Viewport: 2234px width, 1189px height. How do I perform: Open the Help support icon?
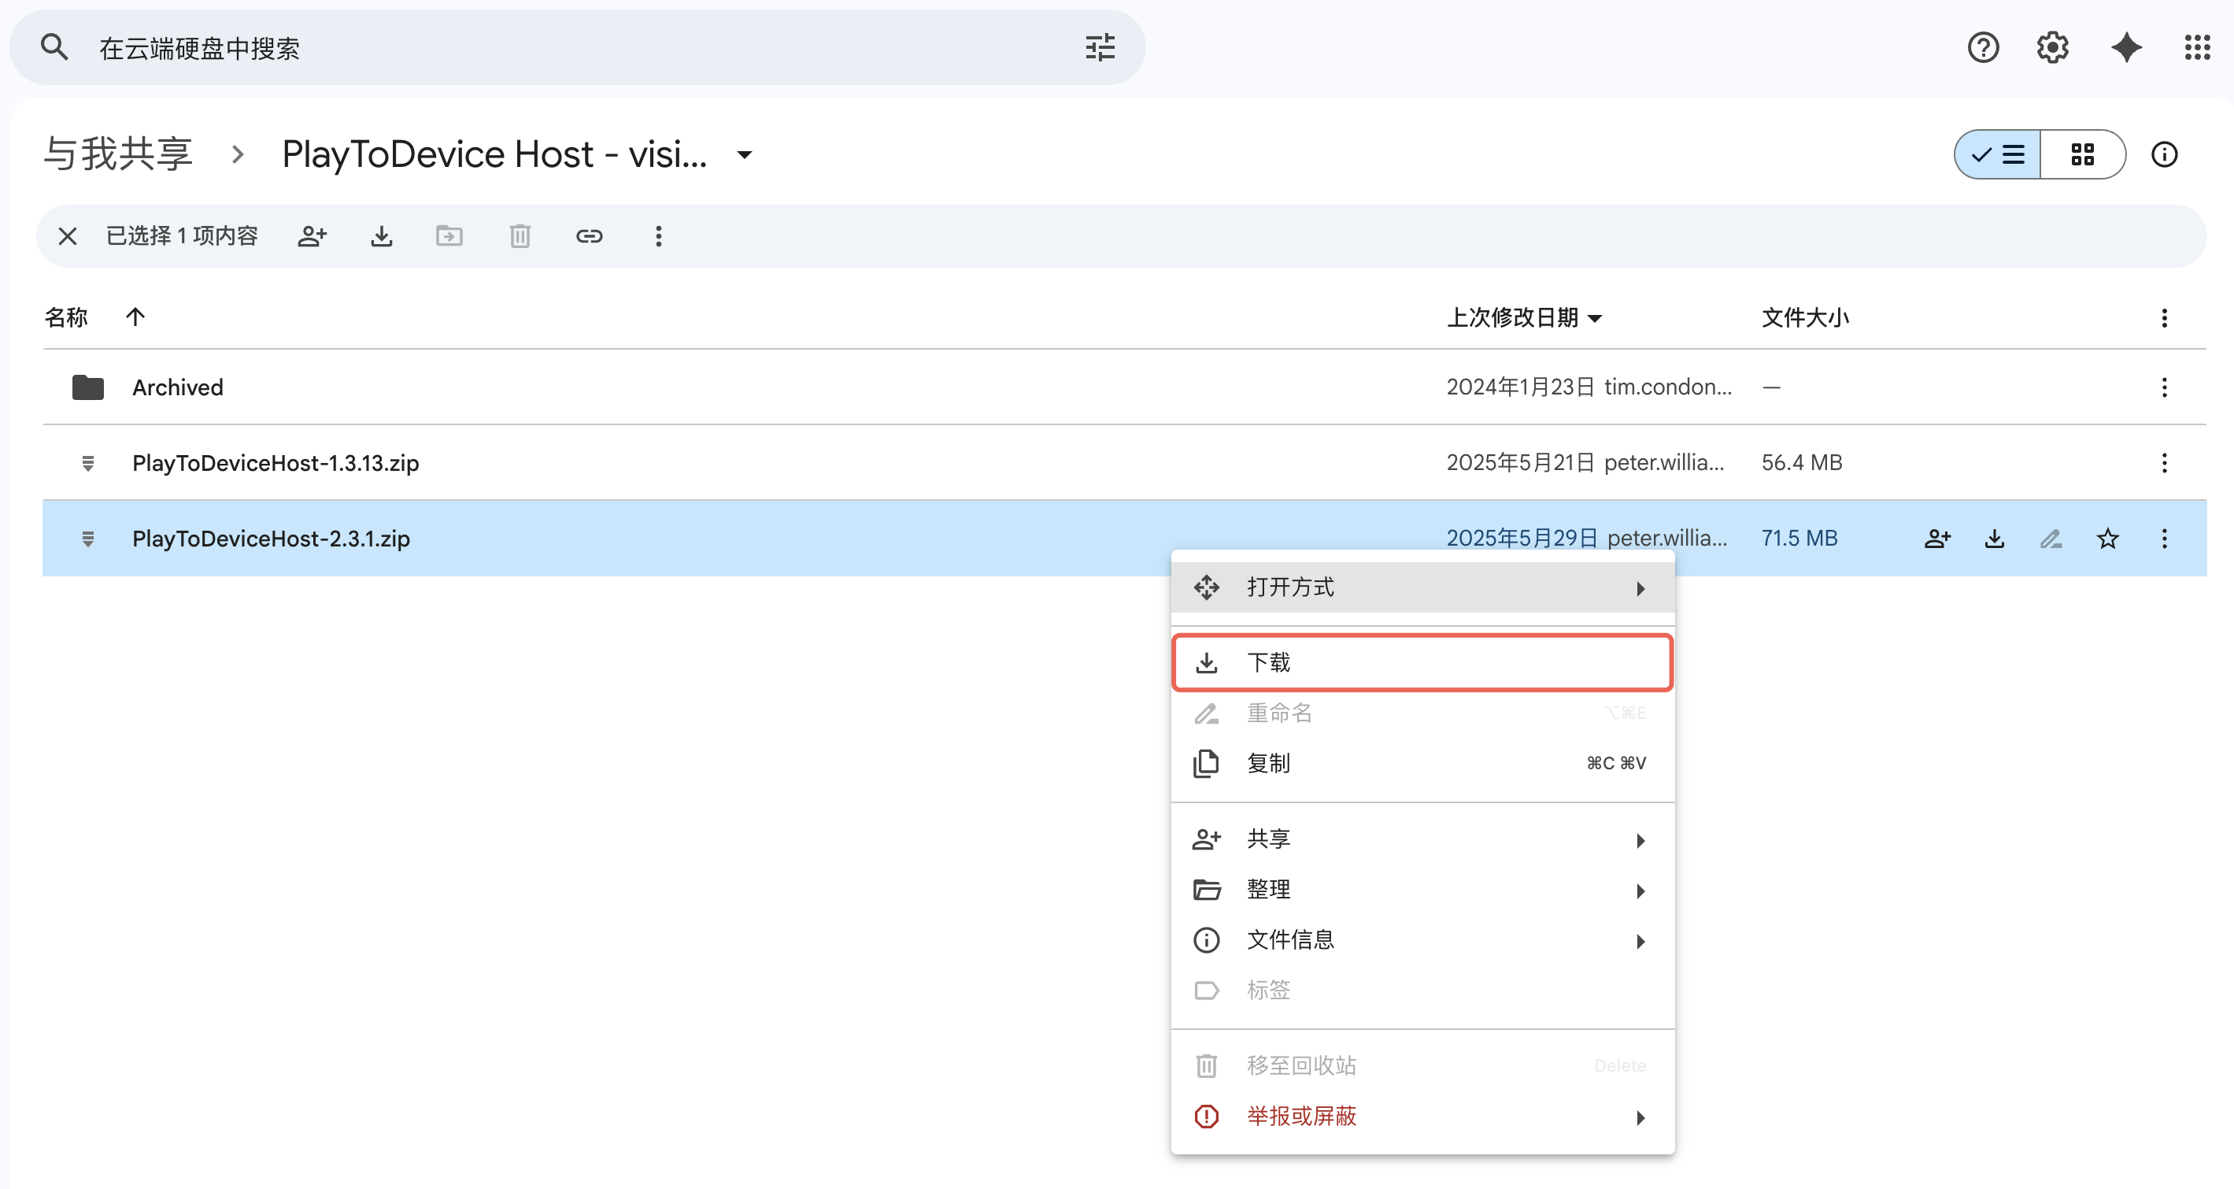coord(1983,46)
